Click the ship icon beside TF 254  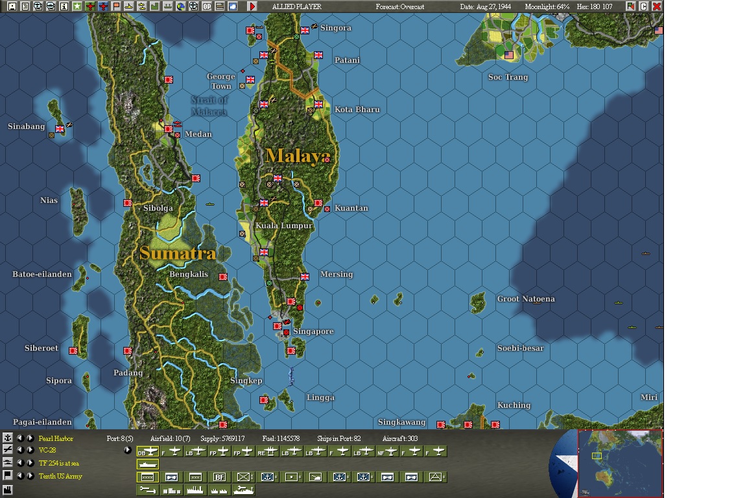click(x=8, y=463)
